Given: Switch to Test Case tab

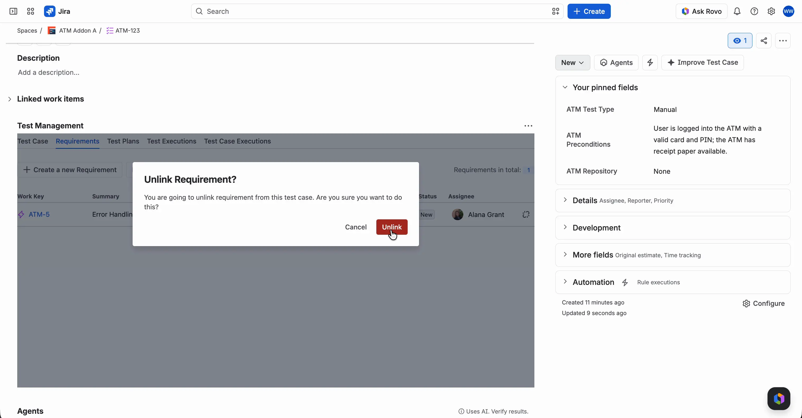Looking at the screenshot, I should 33,141.
